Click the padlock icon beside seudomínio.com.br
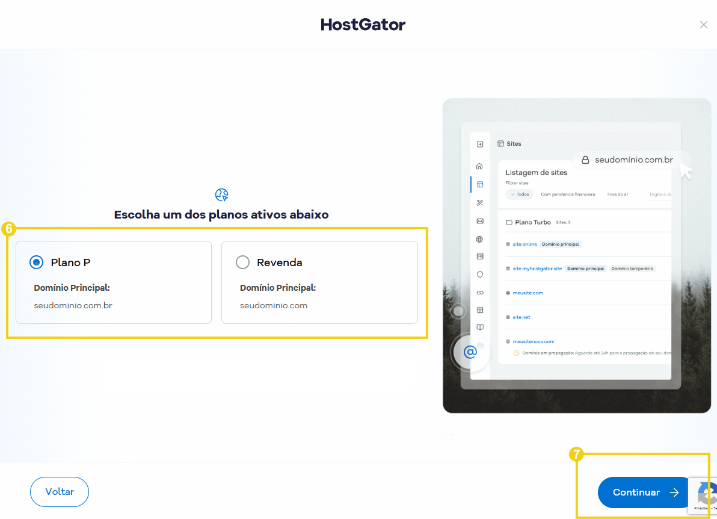717x519 pixels. click(585, 160)
